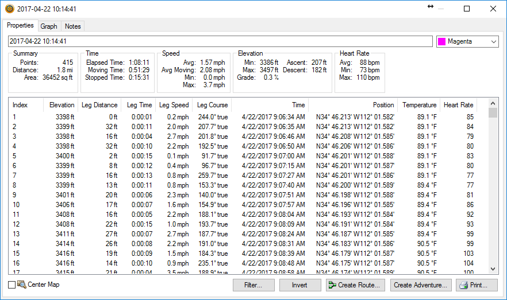Click the magnifier map icon beside Center Map
The image size is (507, 300).
[x=21, y=285]
